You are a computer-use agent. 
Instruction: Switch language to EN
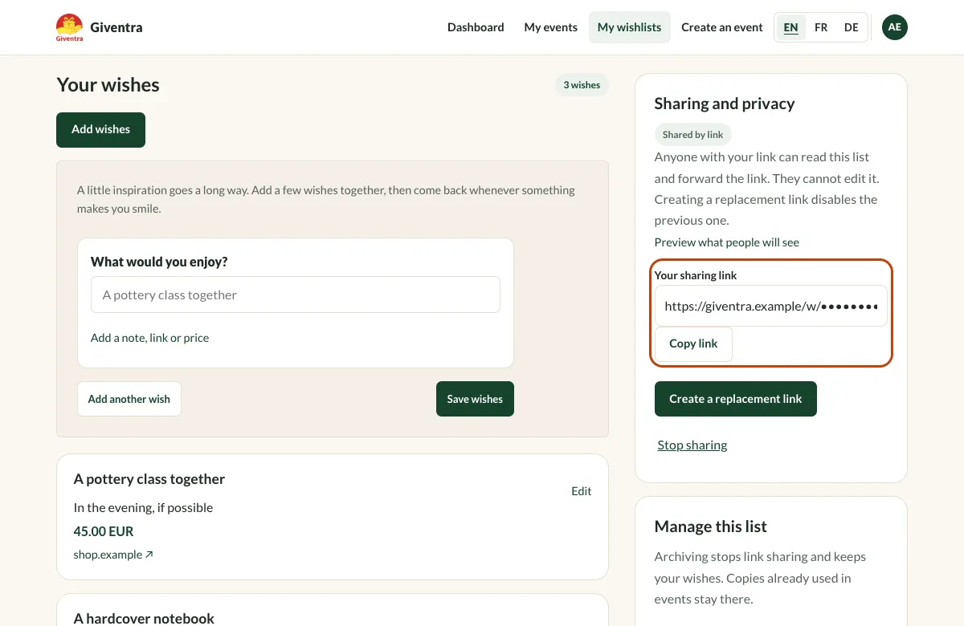click(x=791, y=27)
